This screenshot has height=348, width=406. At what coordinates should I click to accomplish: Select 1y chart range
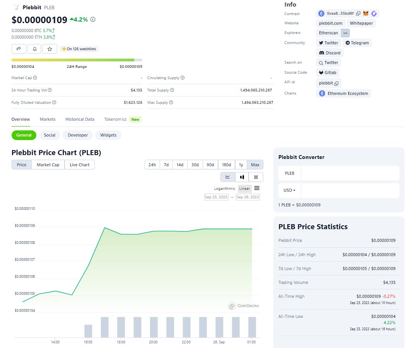[241, 165]
